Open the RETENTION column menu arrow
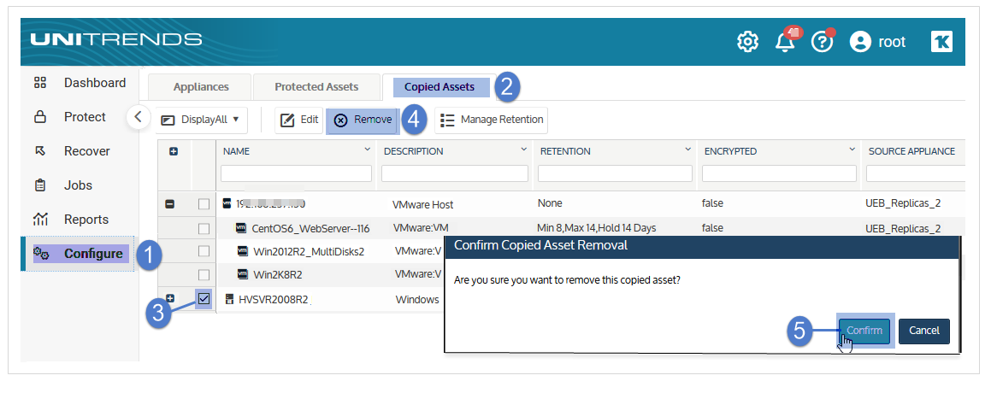This screenshot has height=393, width=997. [688, 150]
